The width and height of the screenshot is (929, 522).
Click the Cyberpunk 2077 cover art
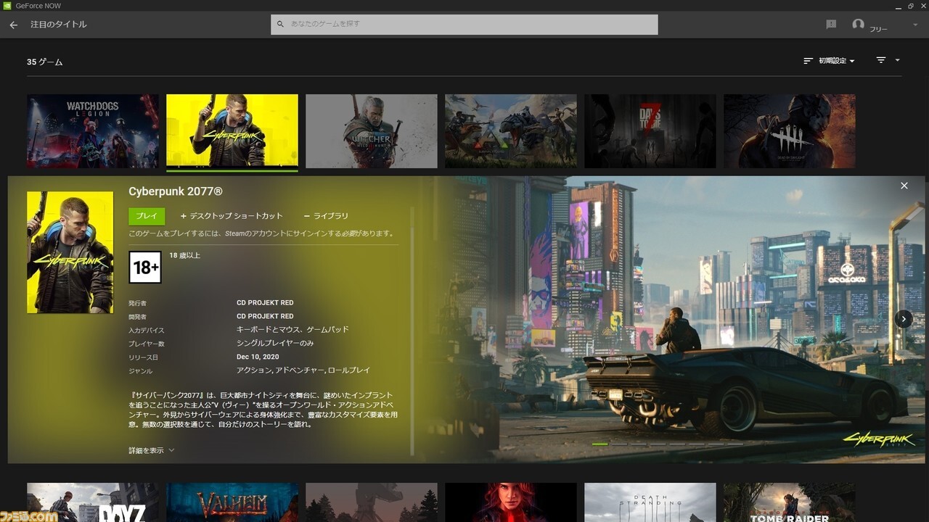tap(70, 252)
